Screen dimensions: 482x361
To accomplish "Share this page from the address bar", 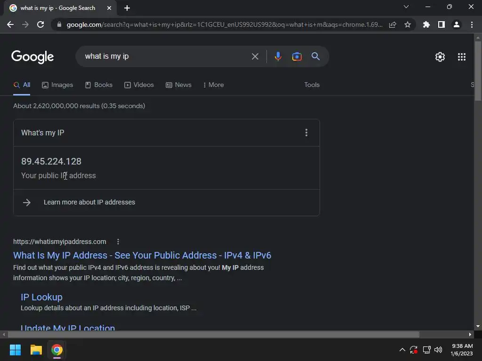I will [x=393, y=24].
